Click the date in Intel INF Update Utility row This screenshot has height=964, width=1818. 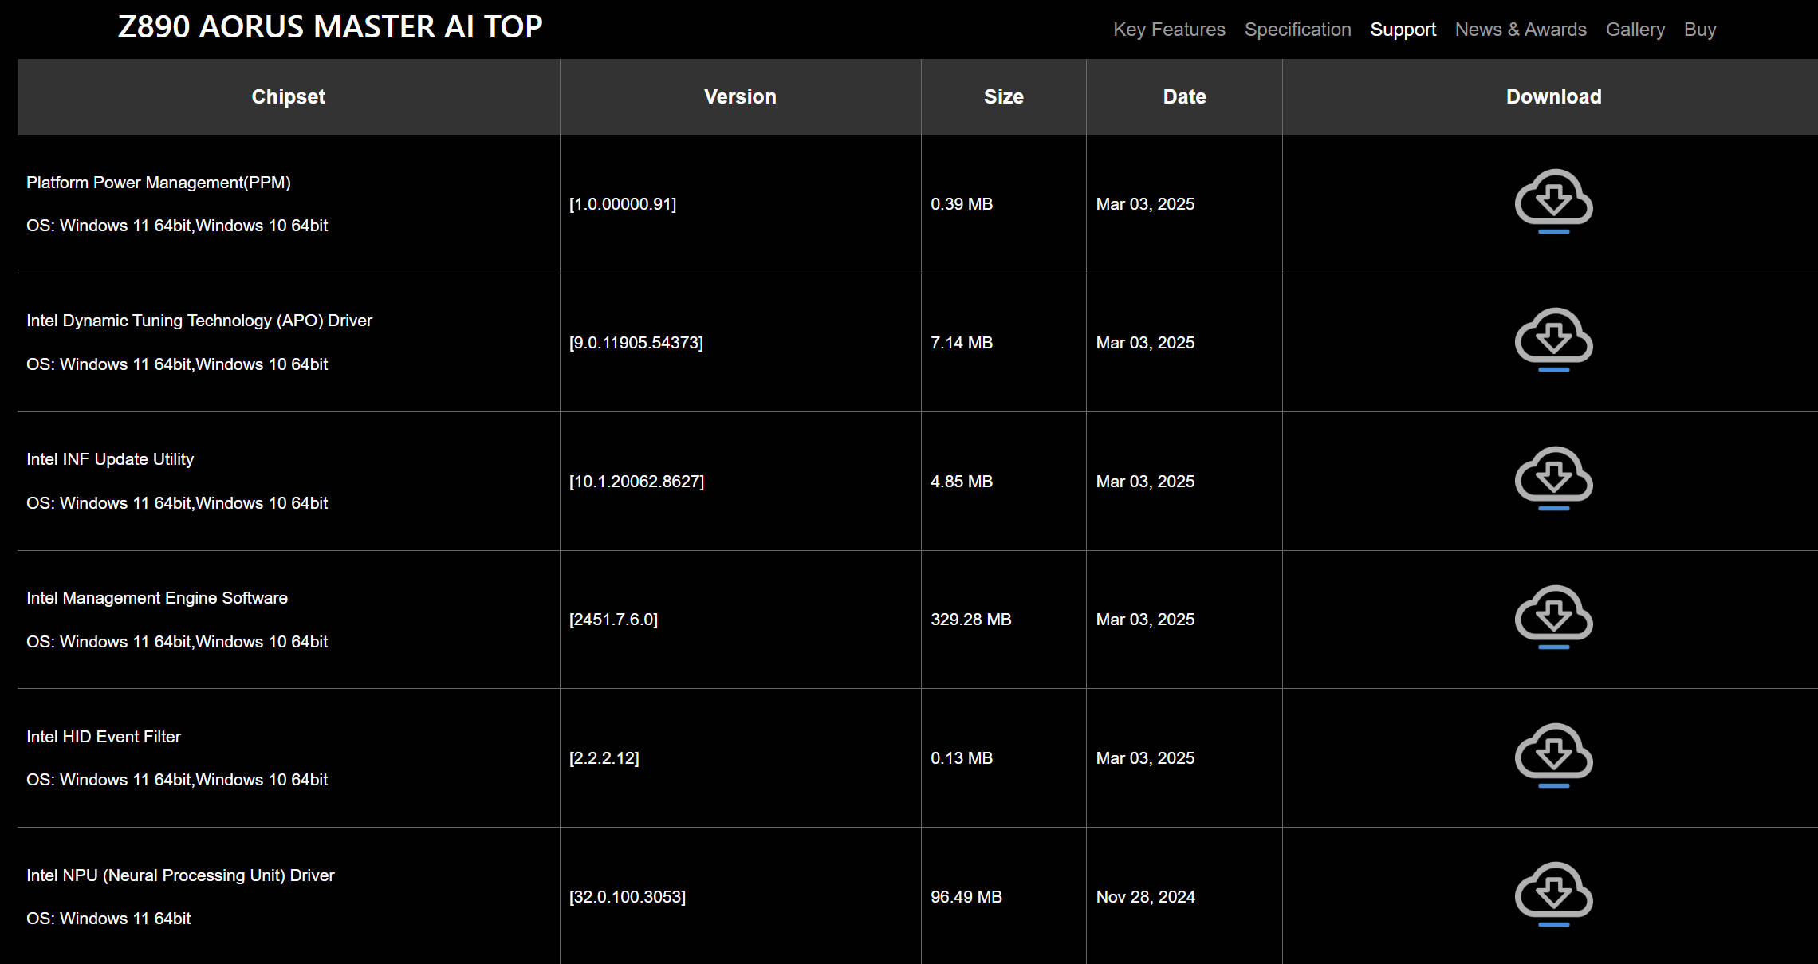(x=1146, y=482)
